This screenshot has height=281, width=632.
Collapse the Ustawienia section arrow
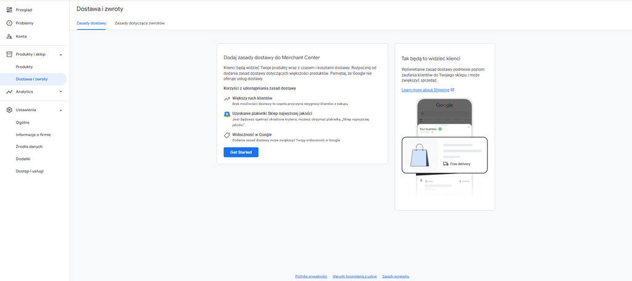(x=61, y=110)
